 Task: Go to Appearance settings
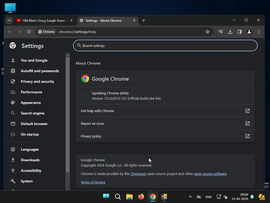pyautogui.click(x=31, y=103)
